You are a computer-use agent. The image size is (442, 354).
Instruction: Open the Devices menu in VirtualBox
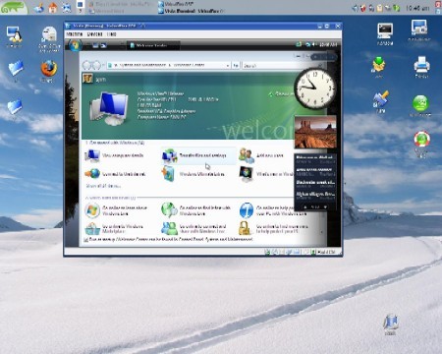pos(95,34)
